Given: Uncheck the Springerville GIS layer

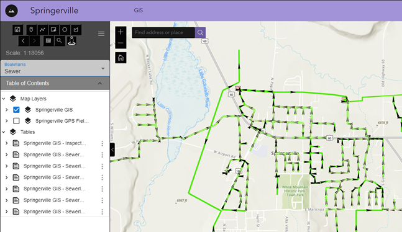Looking at the screenshot, I should pos(16,110).
